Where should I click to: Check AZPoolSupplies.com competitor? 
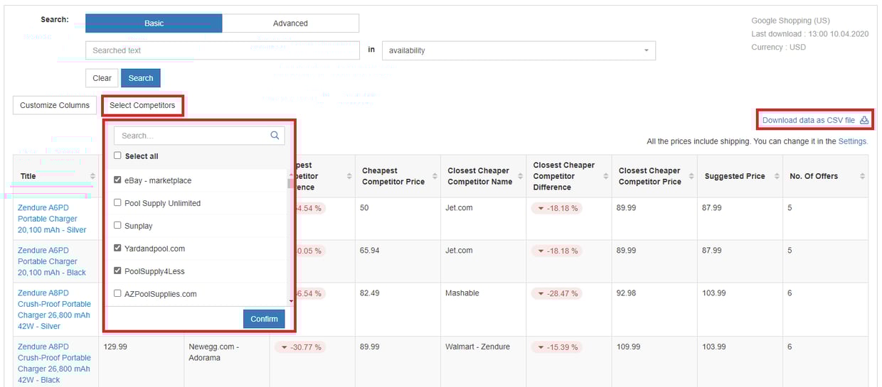(x=118, y=294)
